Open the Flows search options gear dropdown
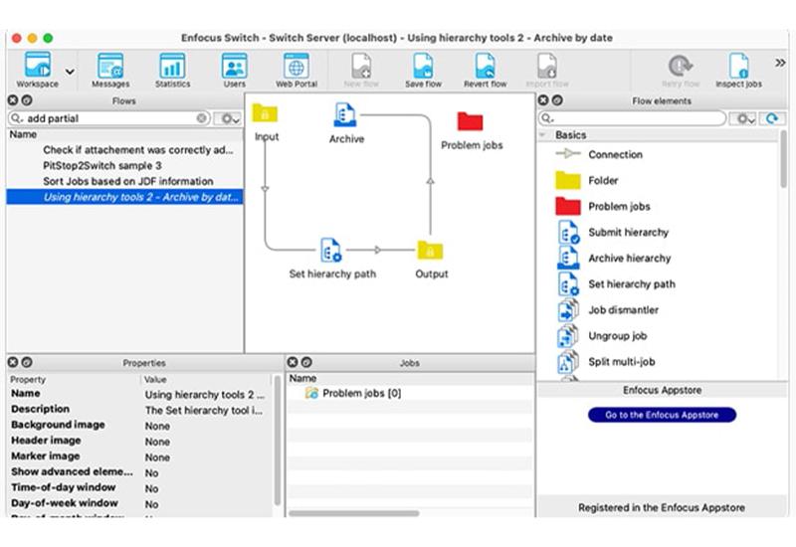Image resolution: width=796 pixels, height=547 pixels. pyautogui.click(x=228, y=118)
